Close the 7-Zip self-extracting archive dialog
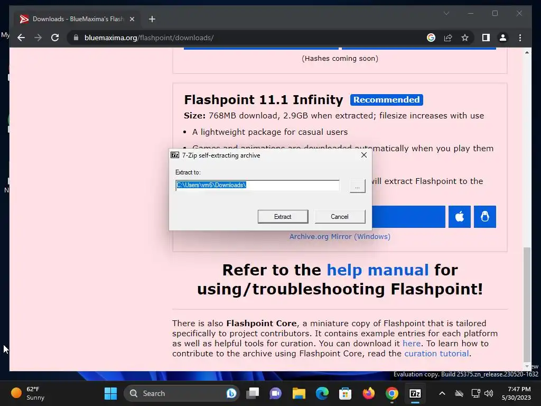The image size is (541, 406). [x=363, y=155]
